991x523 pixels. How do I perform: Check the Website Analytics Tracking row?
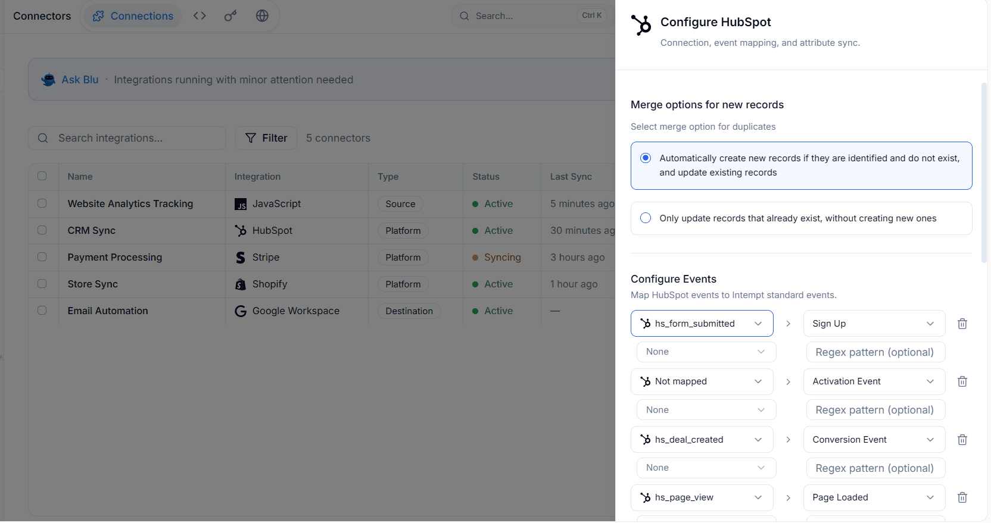pos(42,203)
